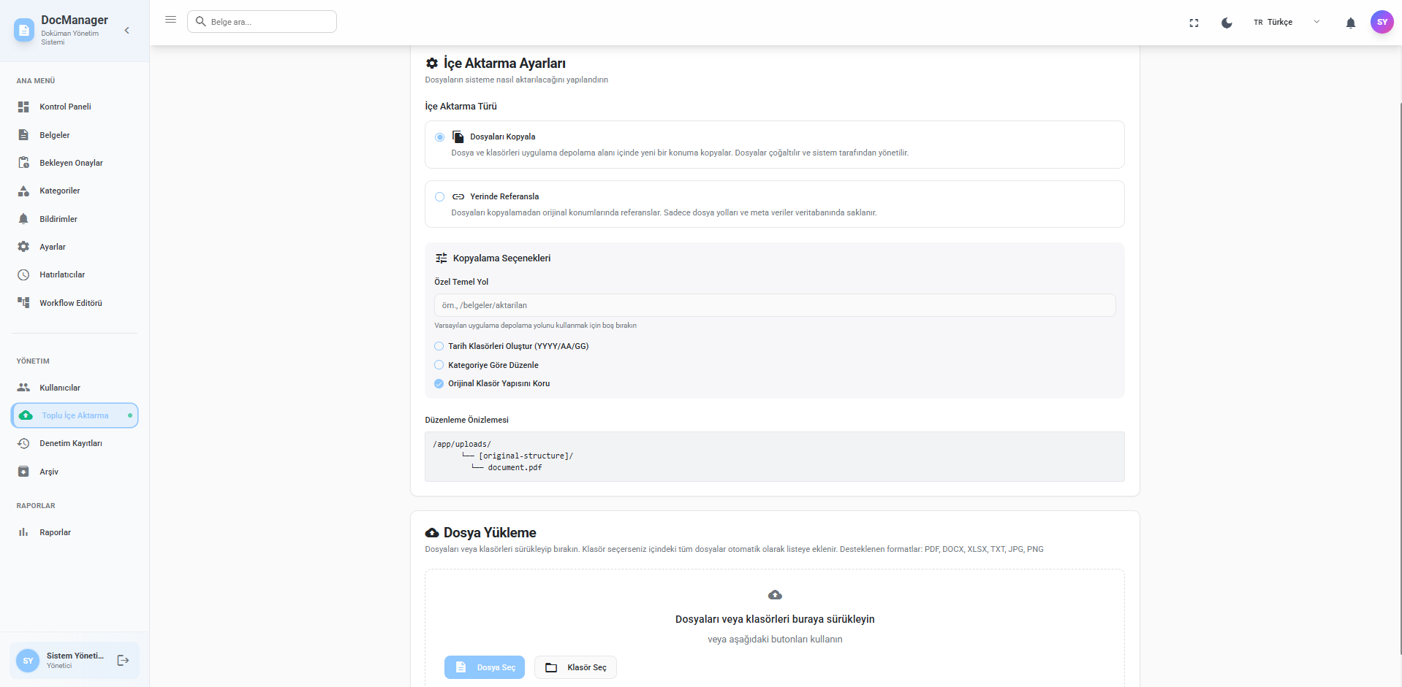Disable Orijinal Klasör Yapısını Koru
Image resolution: width=1402 pixels, height=687 pixels.
(438, 383)
